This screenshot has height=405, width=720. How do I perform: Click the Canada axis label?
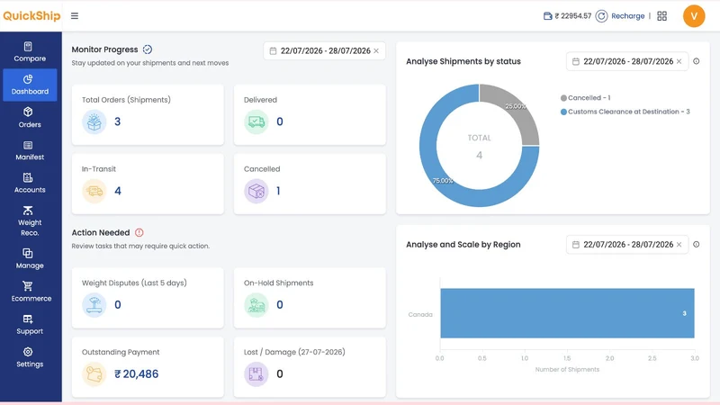[420, 314]
